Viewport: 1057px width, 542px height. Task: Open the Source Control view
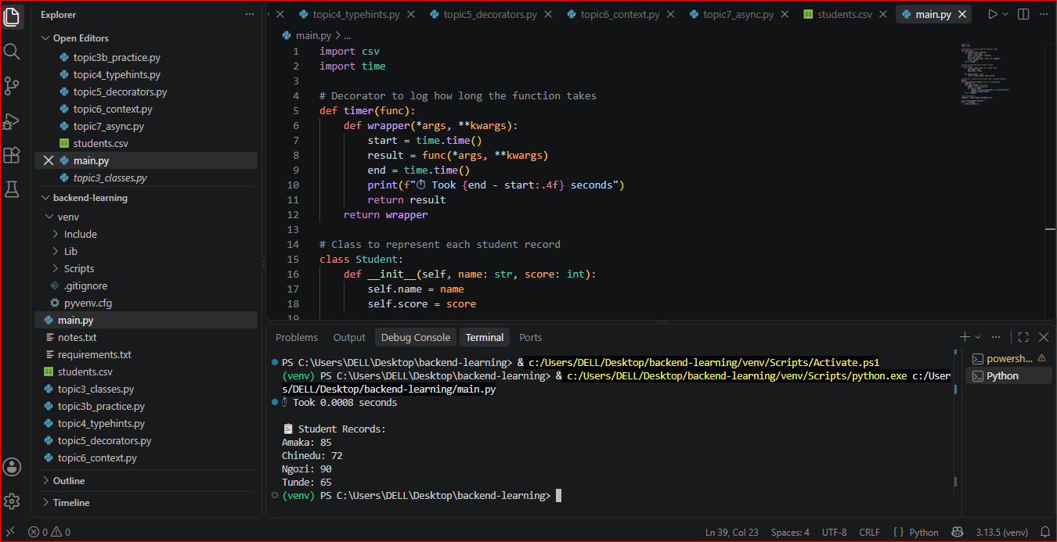pos(12,86)
